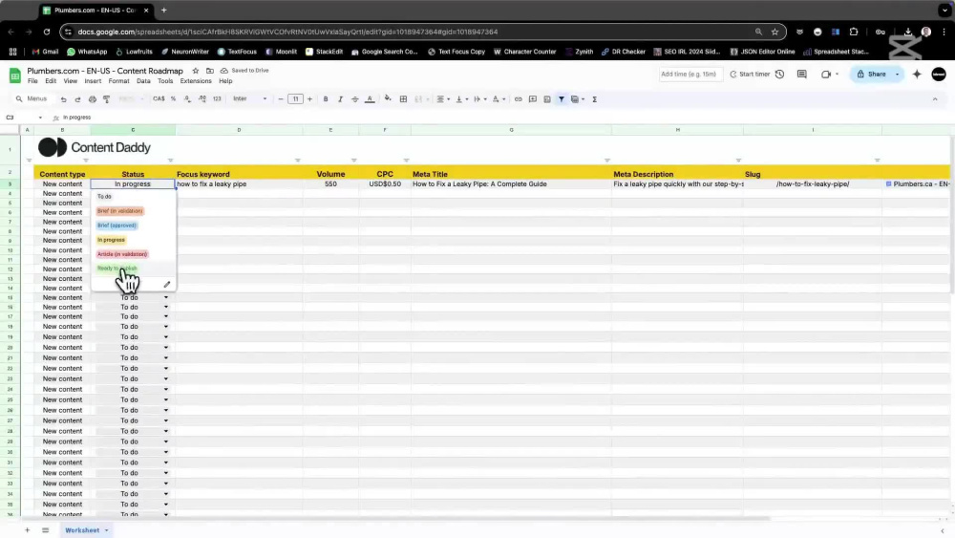Open the all sheets list icon
The image size is (955, 538).
pyautogui.click(x=45, y=530)
